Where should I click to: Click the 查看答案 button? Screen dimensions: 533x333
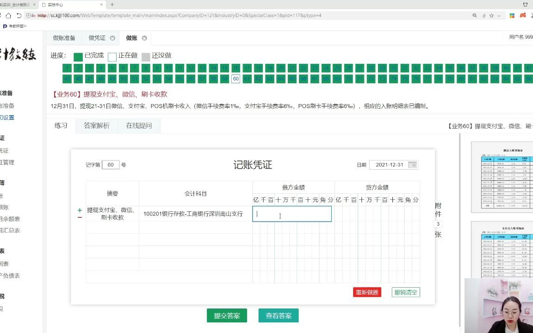[278, 315]
